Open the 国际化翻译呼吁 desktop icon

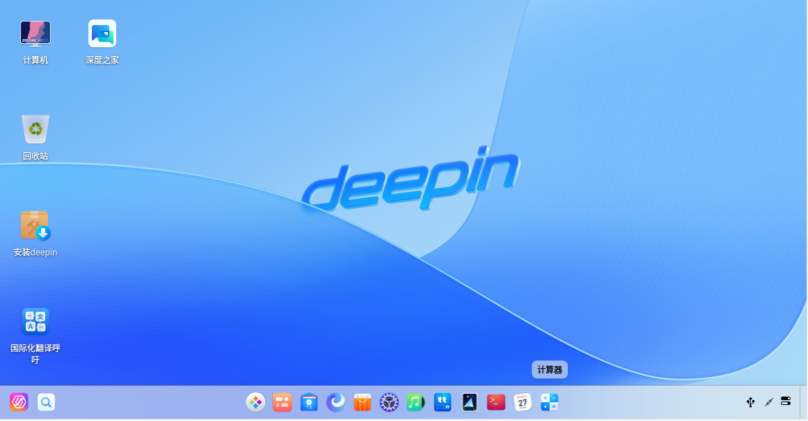(x=35, y=321)
